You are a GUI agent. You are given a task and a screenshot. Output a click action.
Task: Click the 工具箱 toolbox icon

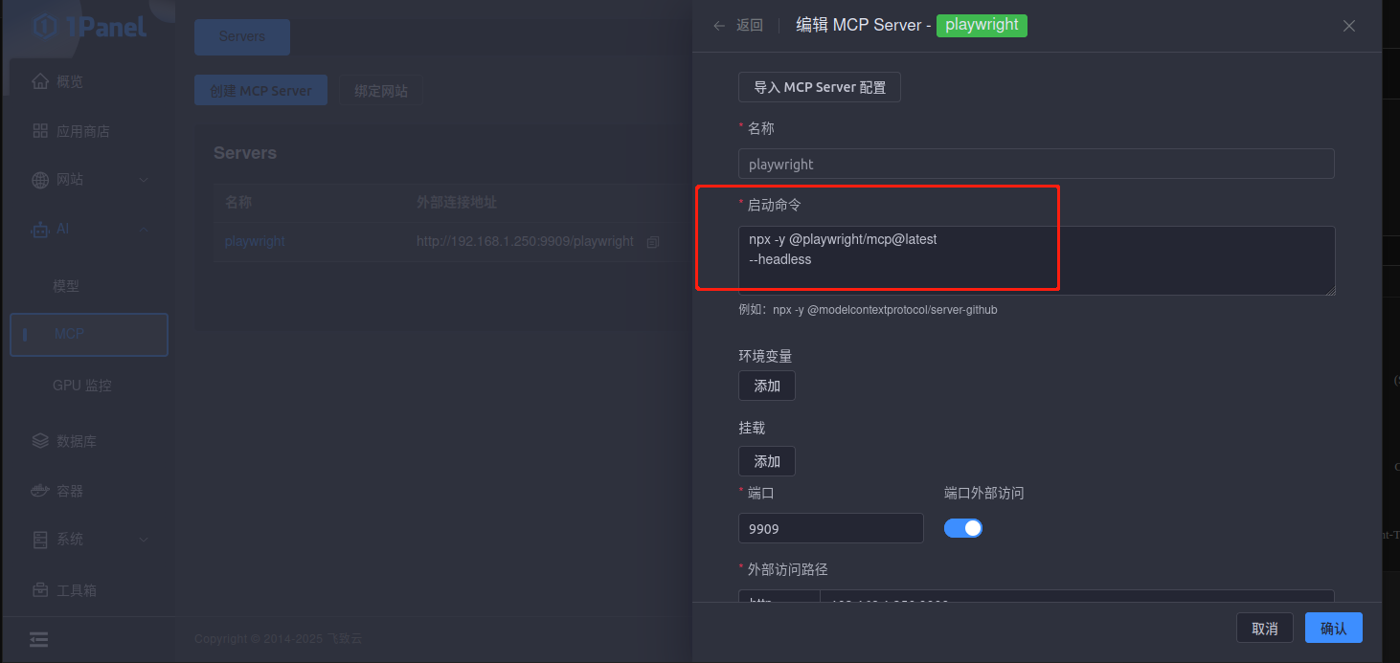(x=40, y=589)
